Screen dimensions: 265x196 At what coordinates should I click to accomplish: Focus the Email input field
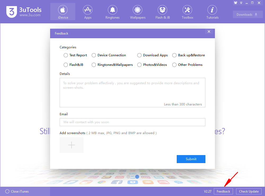132,122
